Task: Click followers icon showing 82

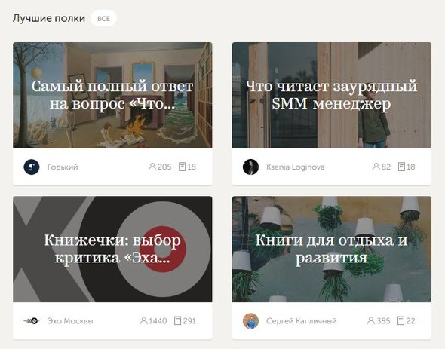Action: pos(376,167)
